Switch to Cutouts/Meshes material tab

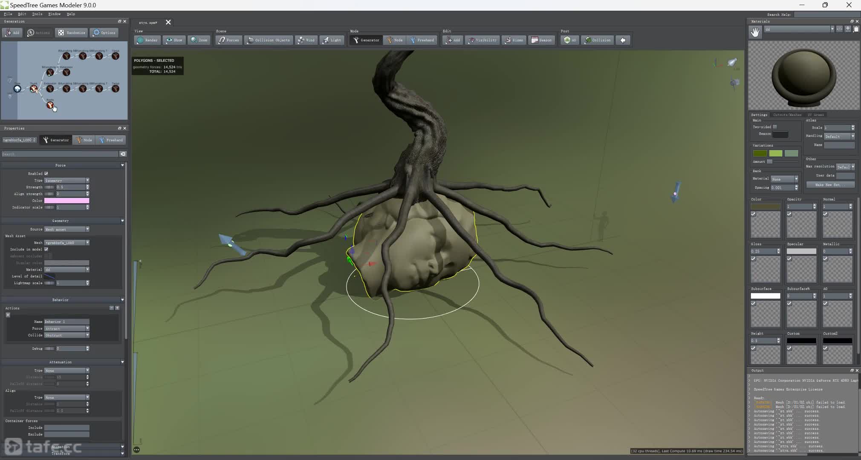point(787,115)
